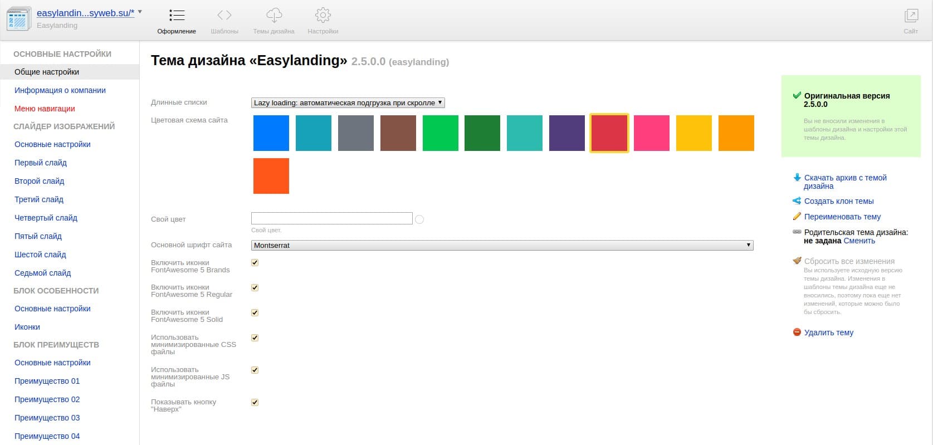Select the blue color scheme swatch
The image size is (933, 445).
271,133
